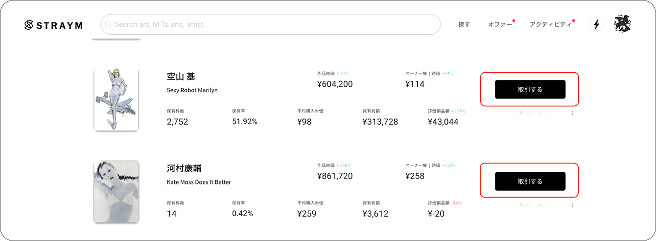Click owner right price ¥114
The width and height of the screenshot is (656, 241).
(415, 84)
